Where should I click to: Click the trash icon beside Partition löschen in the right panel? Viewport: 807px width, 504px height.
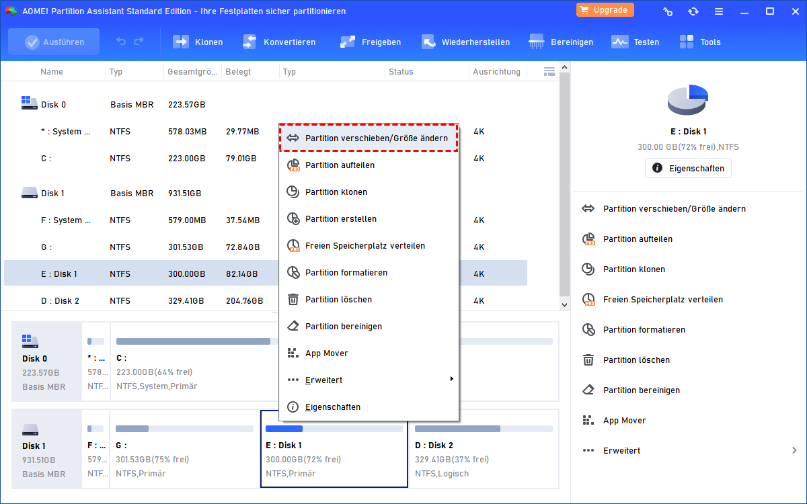(588, 360)
